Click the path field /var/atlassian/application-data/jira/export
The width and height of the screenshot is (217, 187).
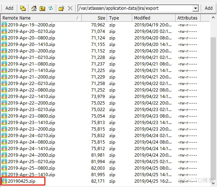coord(135,8)
